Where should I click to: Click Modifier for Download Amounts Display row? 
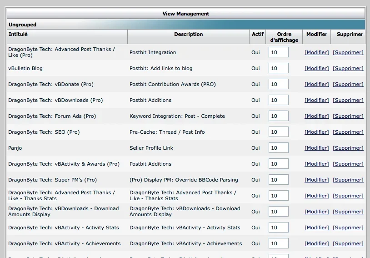pyautogui.click(x=316, y=212)
